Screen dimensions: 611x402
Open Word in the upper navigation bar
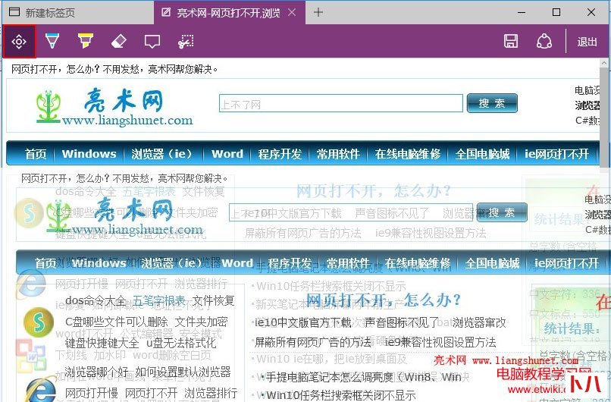[227, 154]
